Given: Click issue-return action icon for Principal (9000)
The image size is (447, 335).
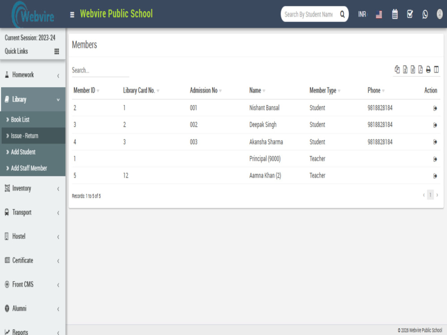Looking at the screenshot, I should click(435, 159).
